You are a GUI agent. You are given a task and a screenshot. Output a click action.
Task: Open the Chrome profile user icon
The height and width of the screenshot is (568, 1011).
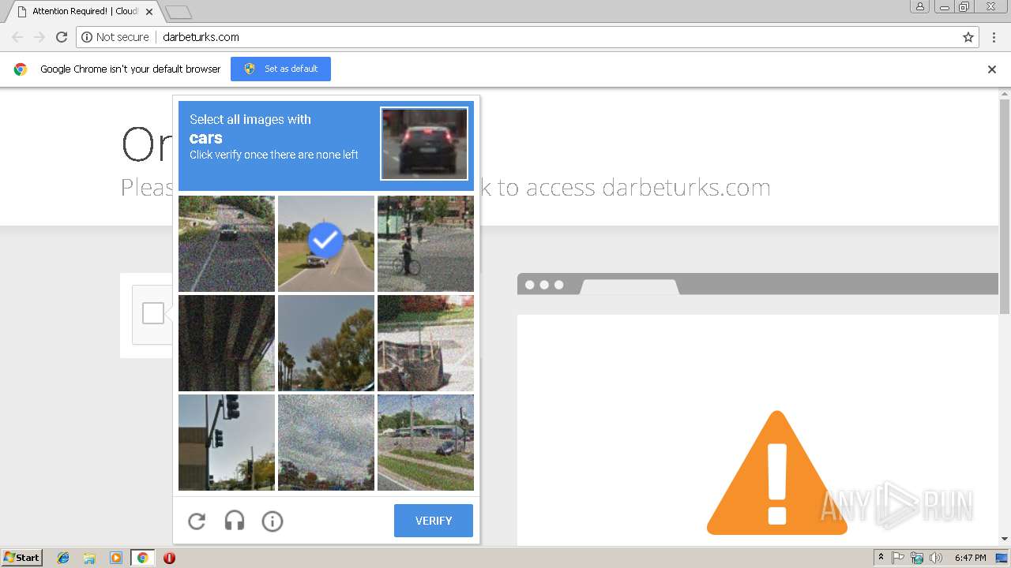click(x=920, y=6)
